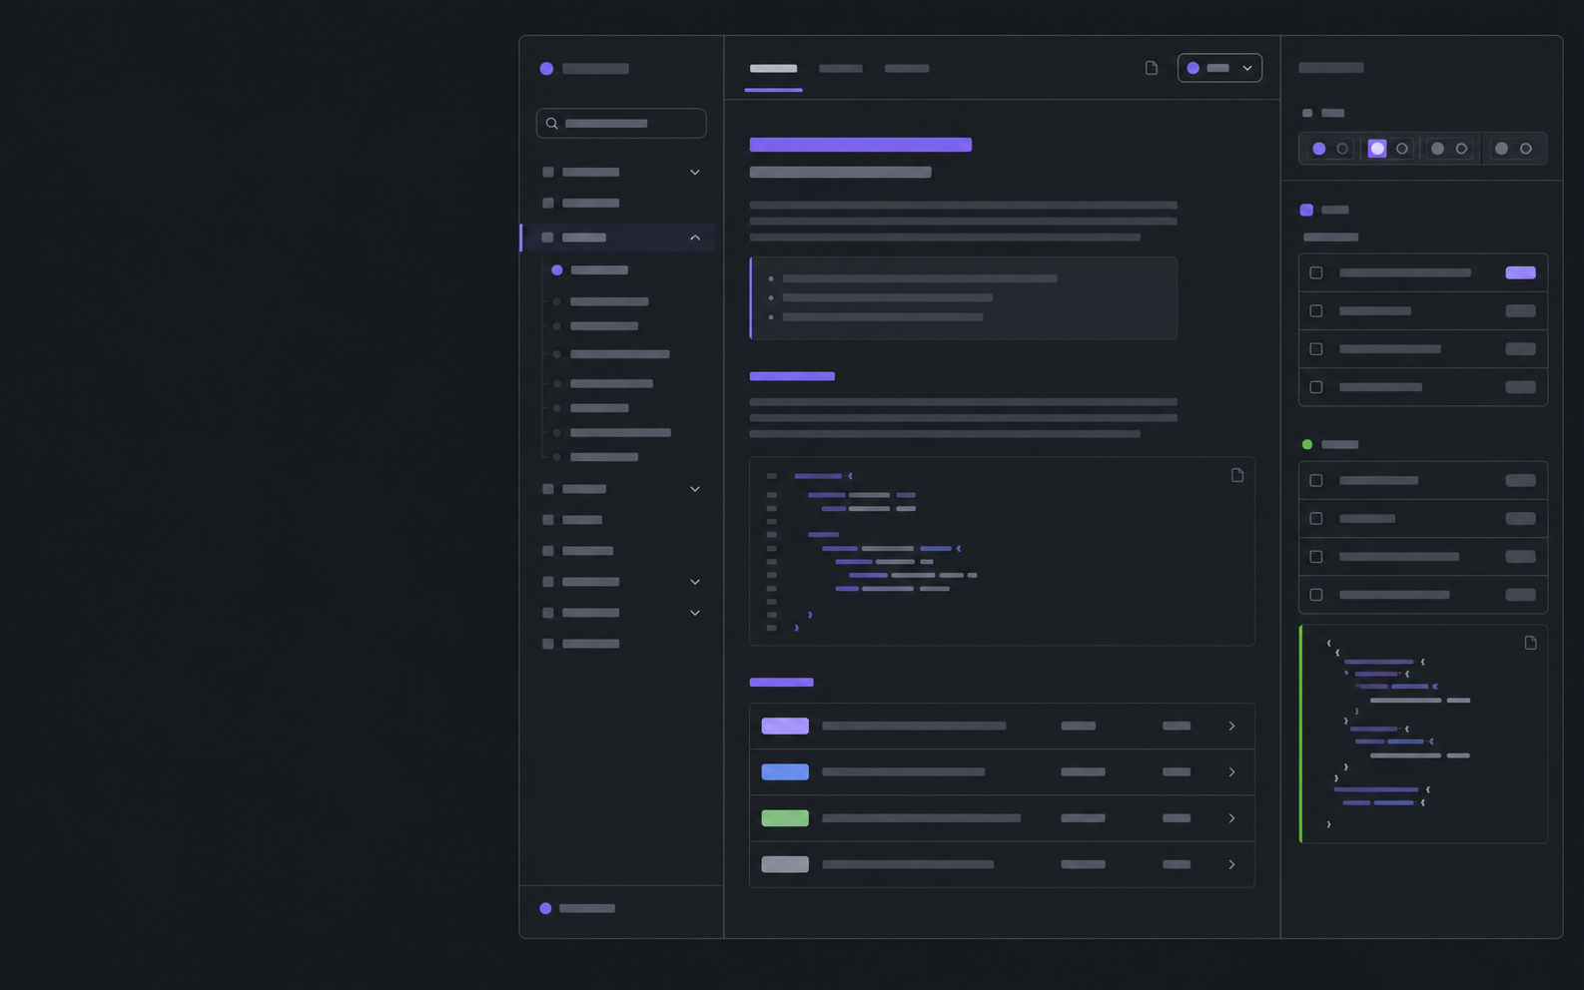This screenshot has width=1584, height=990.
Task: Open the green-badge table row using its right chevron
Action: click(1231, 818)
